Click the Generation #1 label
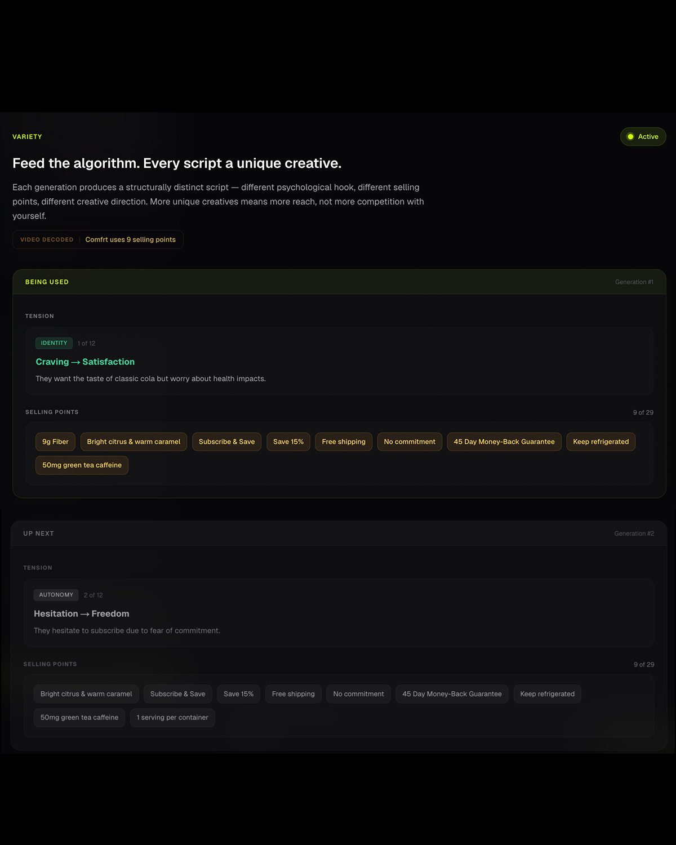 tap(634, 282)
